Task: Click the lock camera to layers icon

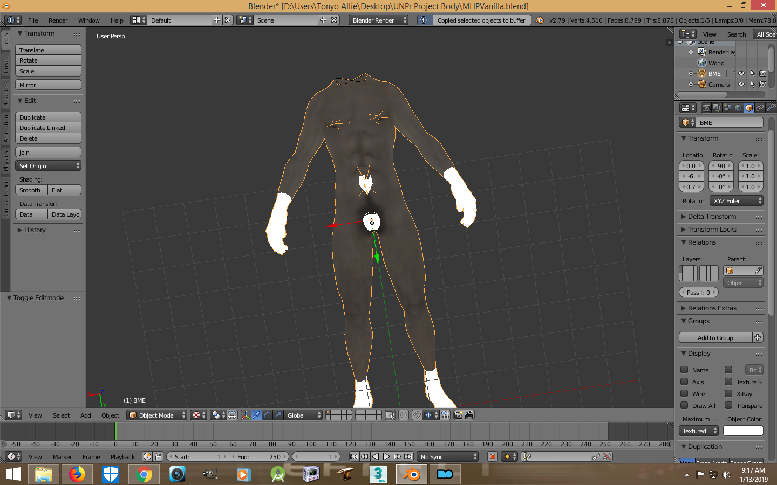Action: [x=390, y=415]
